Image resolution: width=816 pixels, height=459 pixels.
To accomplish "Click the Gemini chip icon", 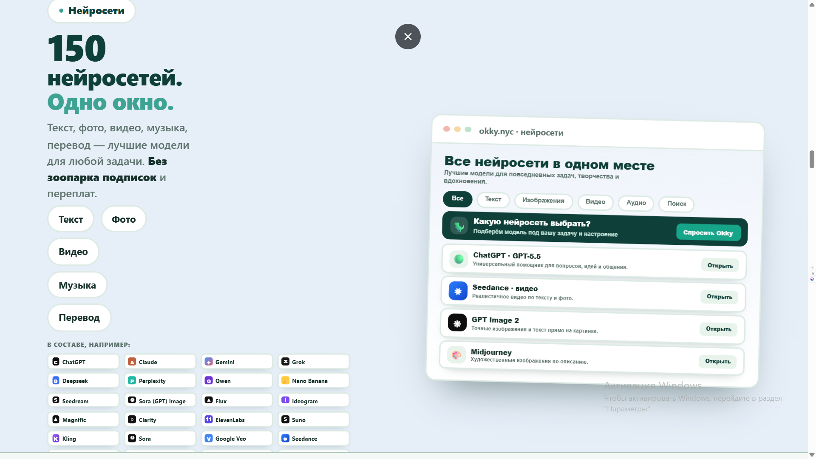I will [209, 362].
